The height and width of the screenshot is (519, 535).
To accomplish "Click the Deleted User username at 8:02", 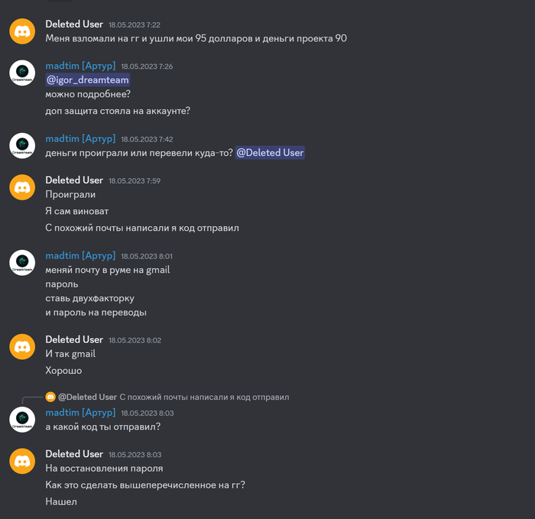I will 74,339.
